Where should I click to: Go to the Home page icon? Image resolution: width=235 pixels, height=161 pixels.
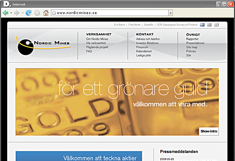[46, 13]
